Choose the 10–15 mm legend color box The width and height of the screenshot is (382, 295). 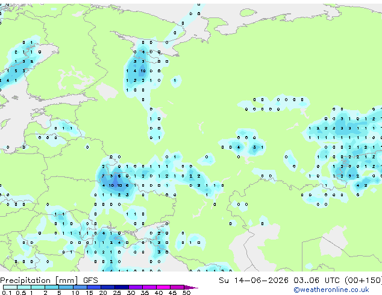click(80, 287)
